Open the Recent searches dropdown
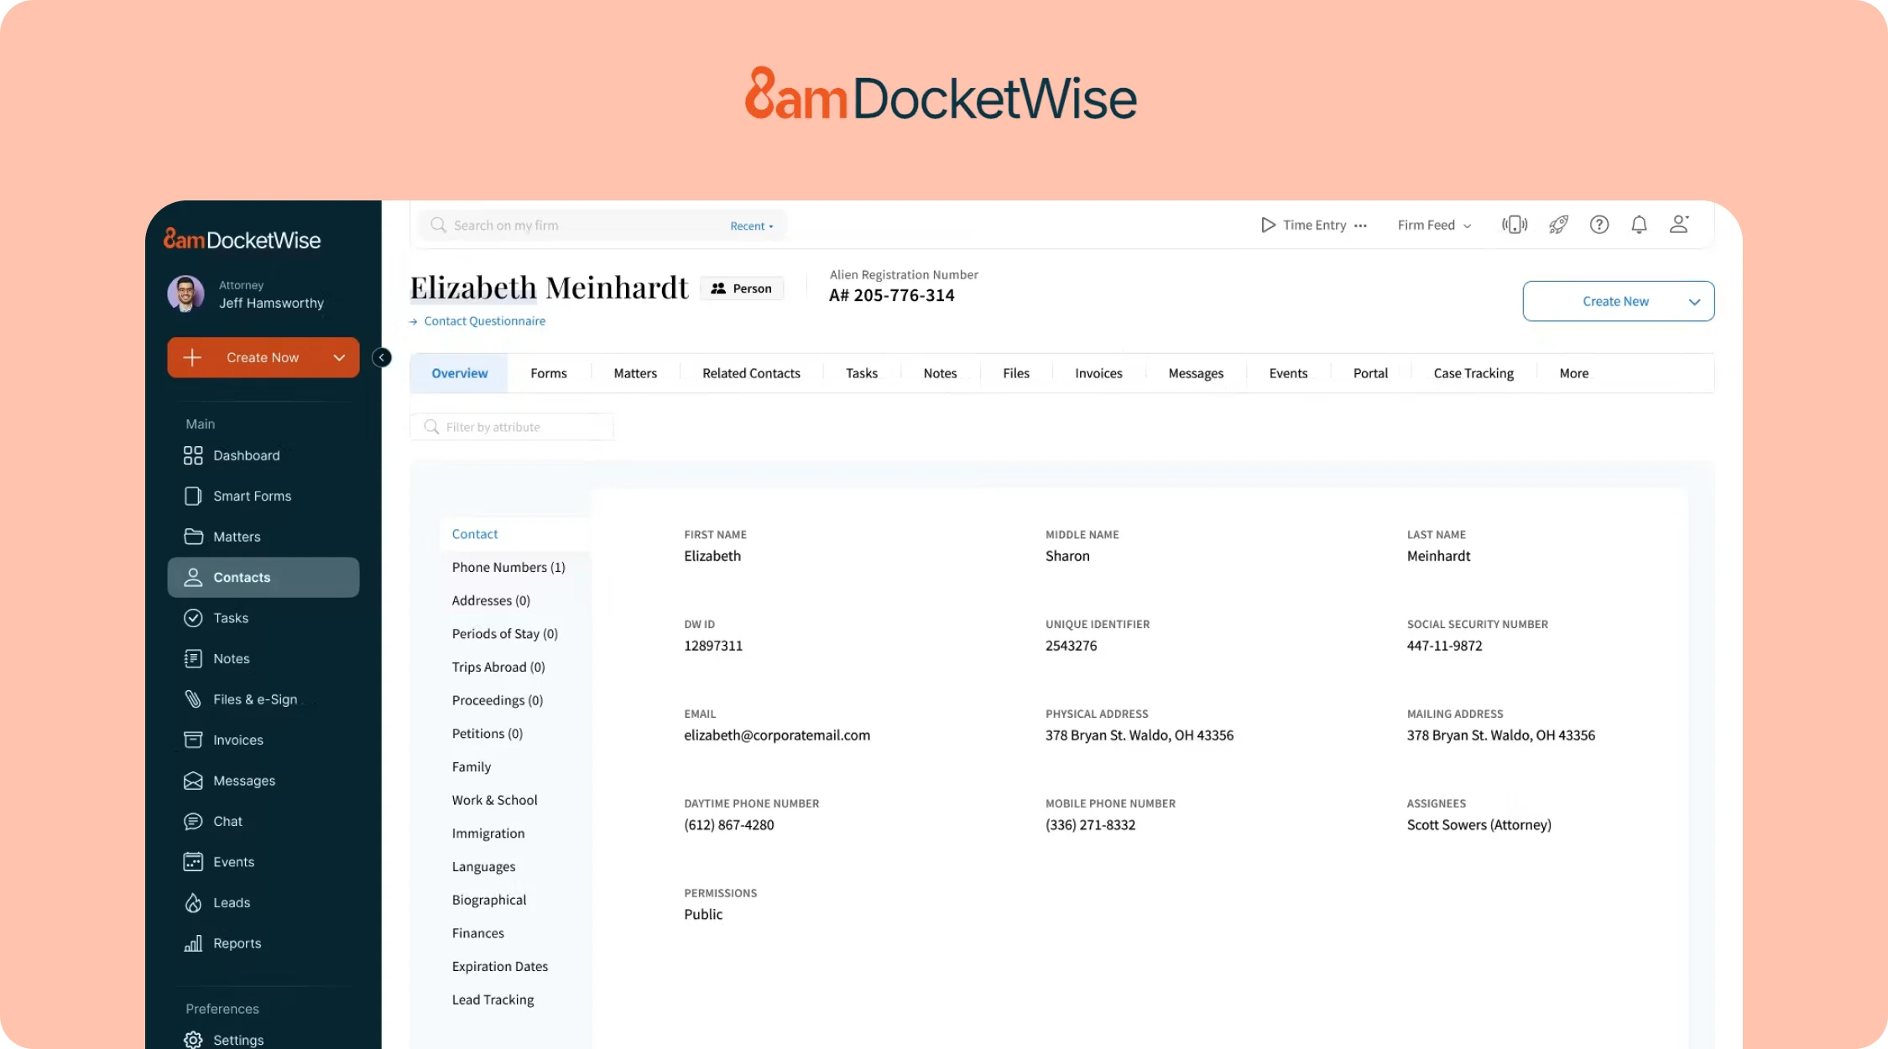This screenshot has height=1049, width=1888. (752, 226)
